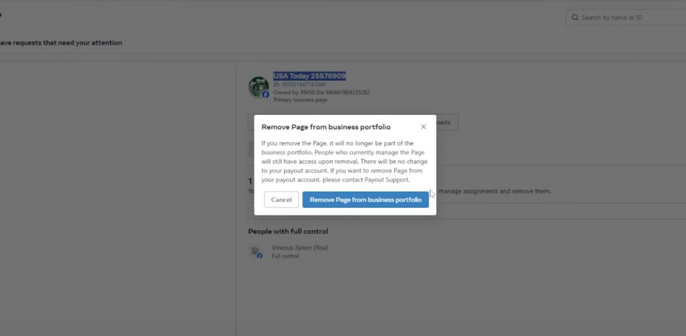Click the Full control role label
The image size is (686, 336).
[x=285, y=256]
